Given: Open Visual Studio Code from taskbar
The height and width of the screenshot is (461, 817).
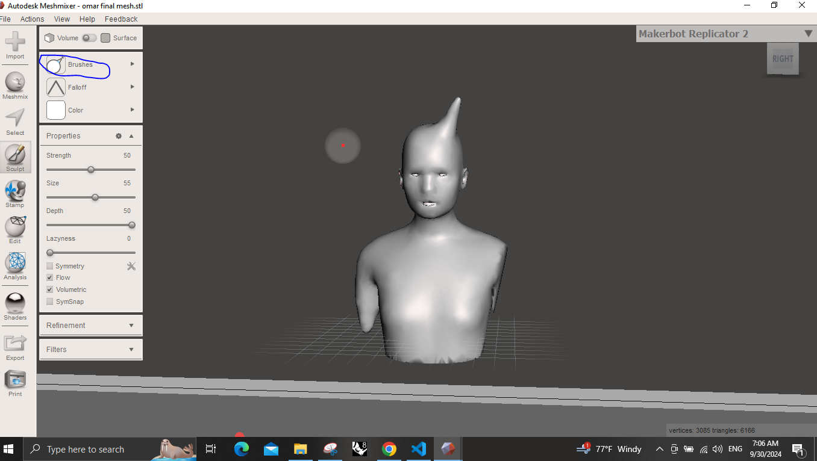Looking at the screenshot, I should point(419,449).
